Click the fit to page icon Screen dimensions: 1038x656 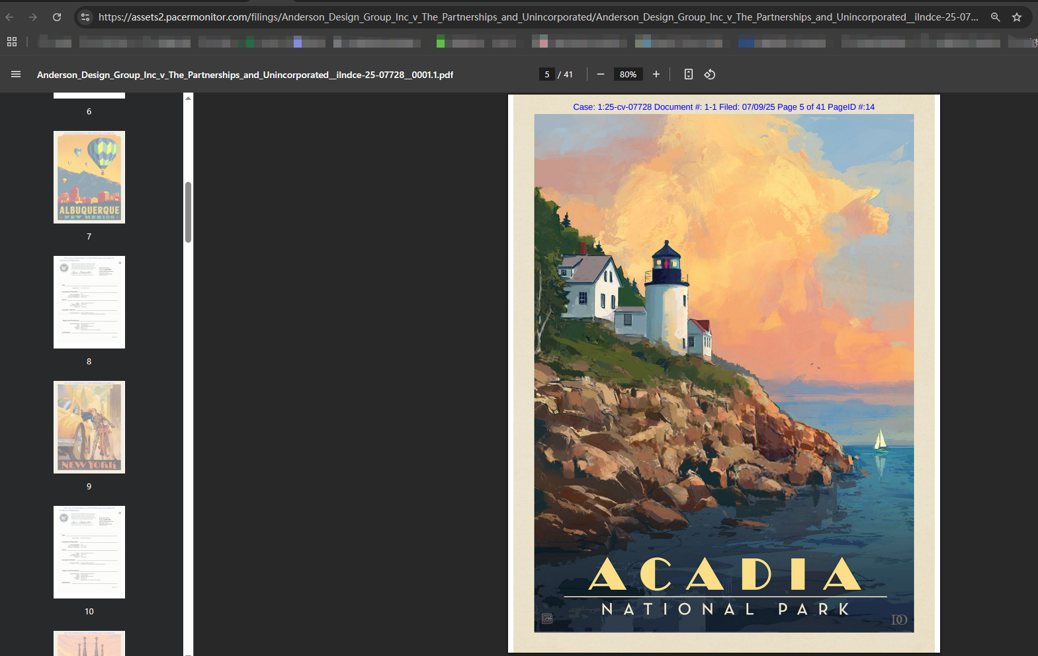(x=689, y=75)
